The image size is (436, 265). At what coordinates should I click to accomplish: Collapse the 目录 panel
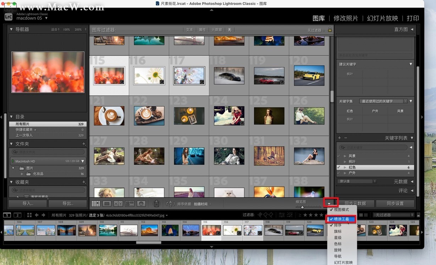pos(11,117)
